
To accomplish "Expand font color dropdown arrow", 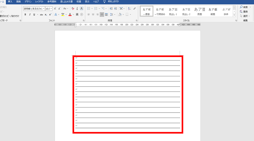I will pos(73,14).
